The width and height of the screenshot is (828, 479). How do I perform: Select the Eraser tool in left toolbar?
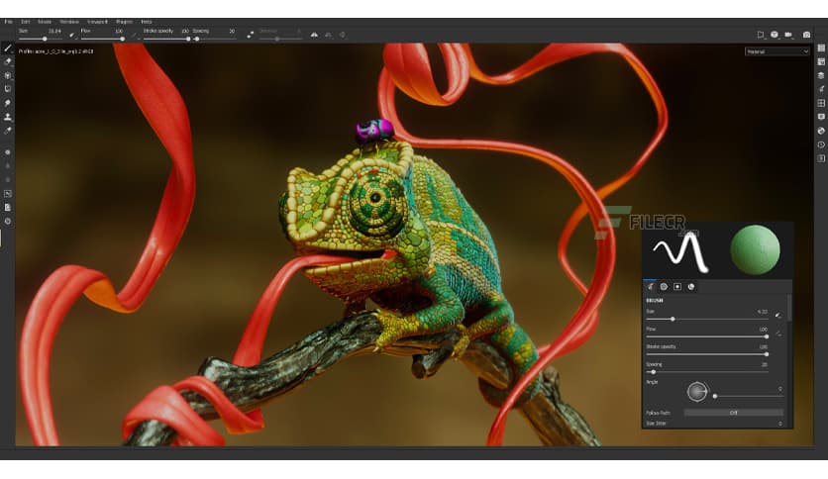click(7, 61)
